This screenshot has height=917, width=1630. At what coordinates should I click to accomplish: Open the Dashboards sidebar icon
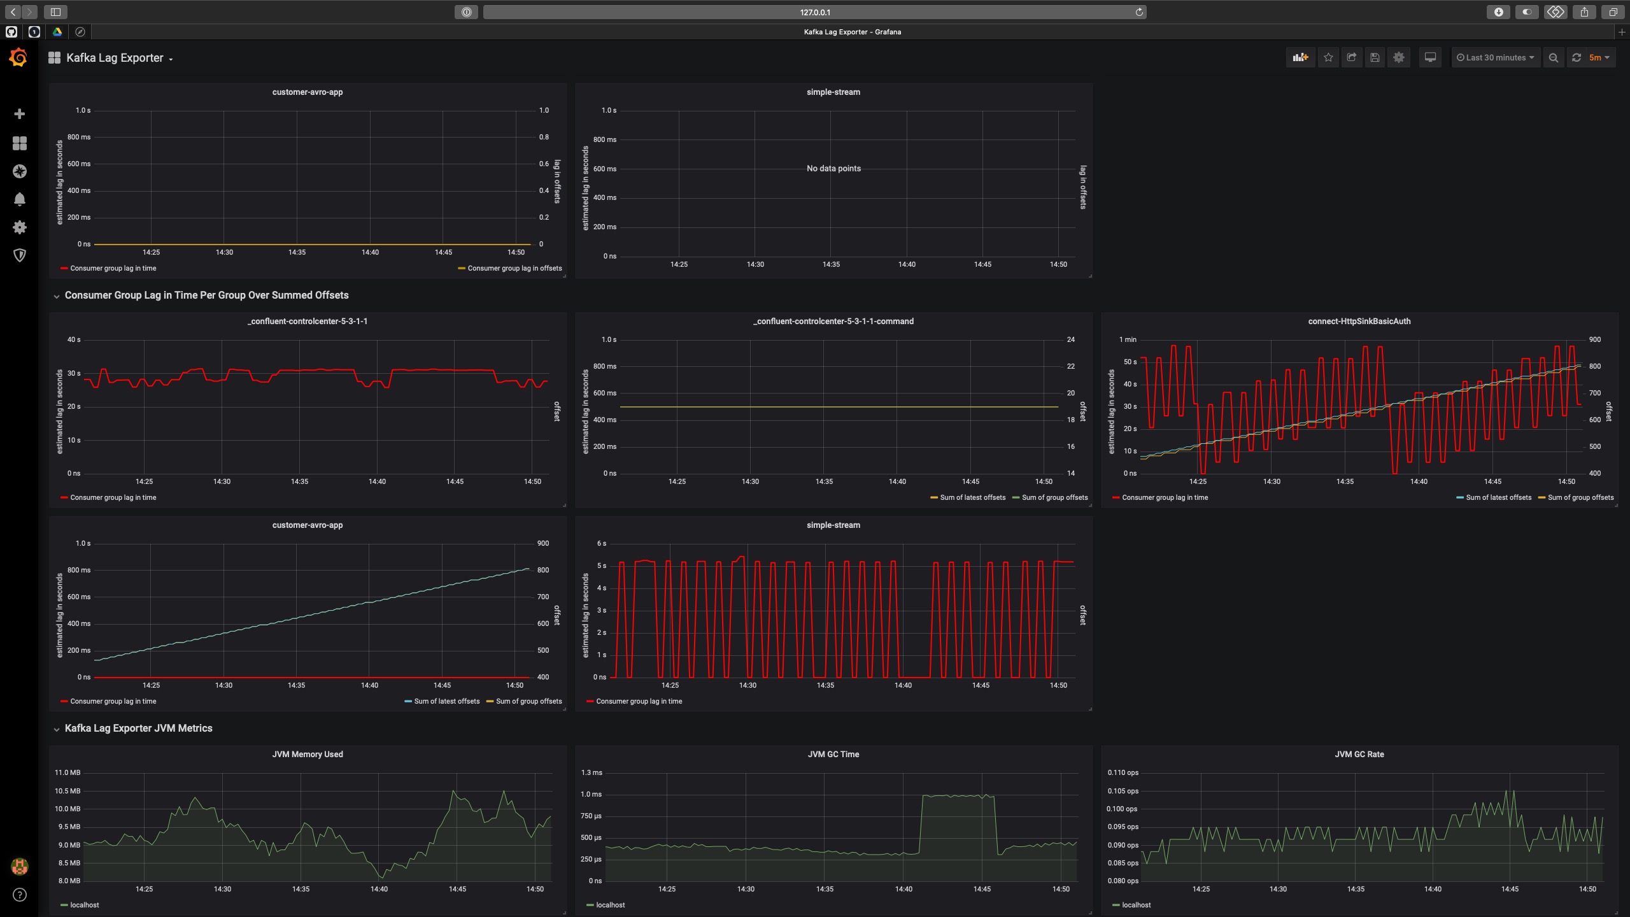click(x=20, y=143)
